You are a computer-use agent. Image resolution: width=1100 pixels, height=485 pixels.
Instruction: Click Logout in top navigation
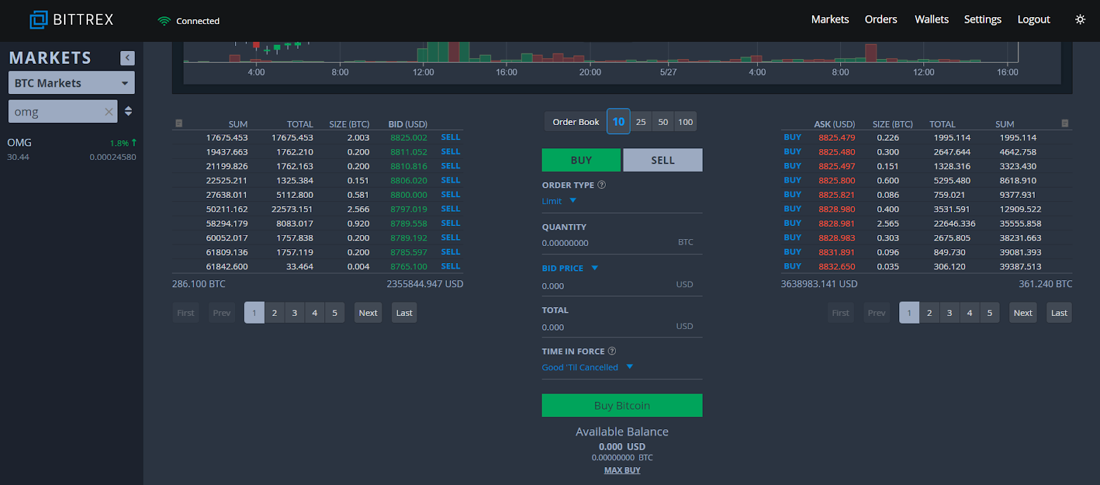pos(1033,19)
